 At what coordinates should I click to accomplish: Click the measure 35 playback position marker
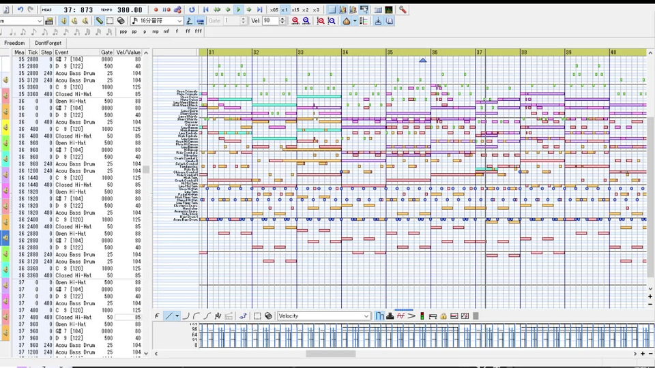pos(423,61)
